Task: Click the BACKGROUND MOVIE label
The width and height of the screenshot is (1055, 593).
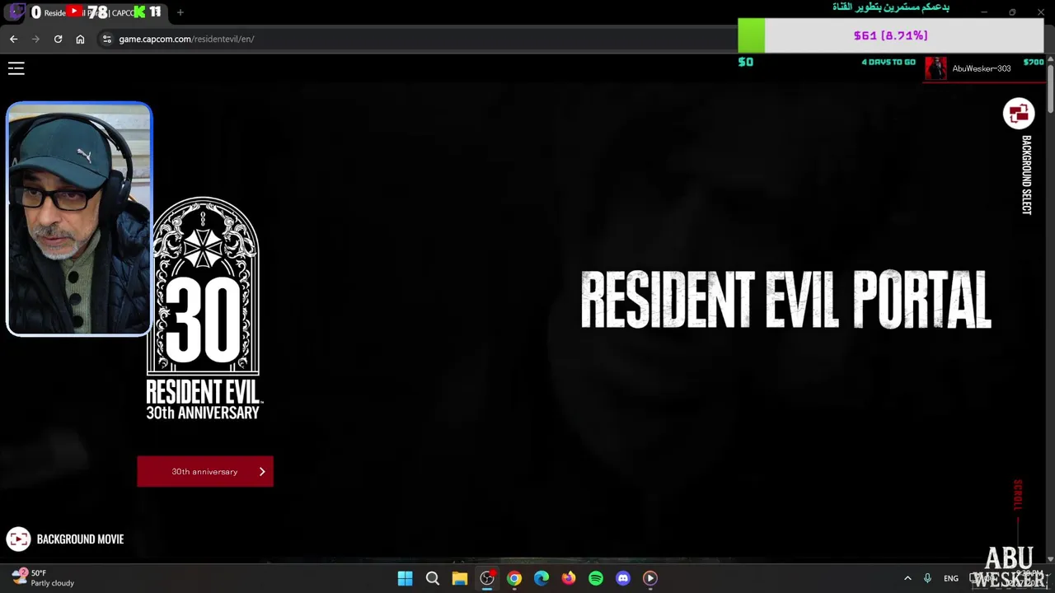Action: pos(80,539)
